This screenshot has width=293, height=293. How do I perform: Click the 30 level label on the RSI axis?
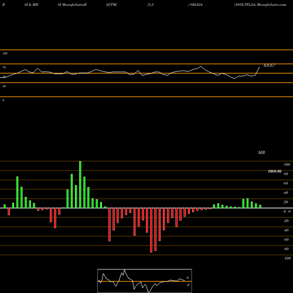click(4, 86)
